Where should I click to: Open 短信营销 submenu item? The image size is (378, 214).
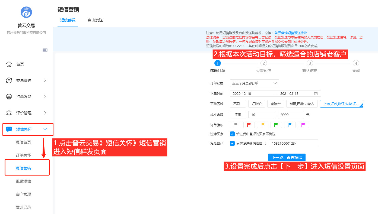[x=23, y=168]
